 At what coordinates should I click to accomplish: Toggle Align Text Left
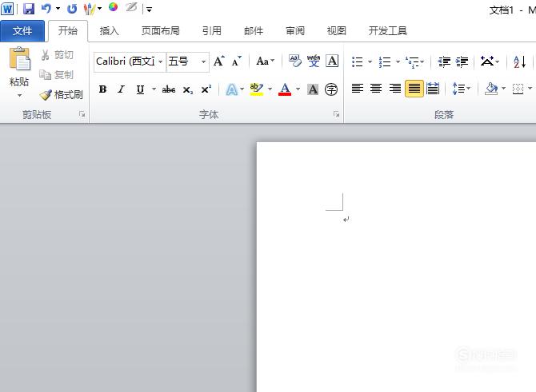358,89
